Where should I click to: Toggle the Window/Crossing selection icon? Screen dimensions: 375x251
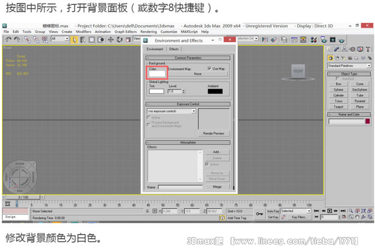click(x=101, y=40)
